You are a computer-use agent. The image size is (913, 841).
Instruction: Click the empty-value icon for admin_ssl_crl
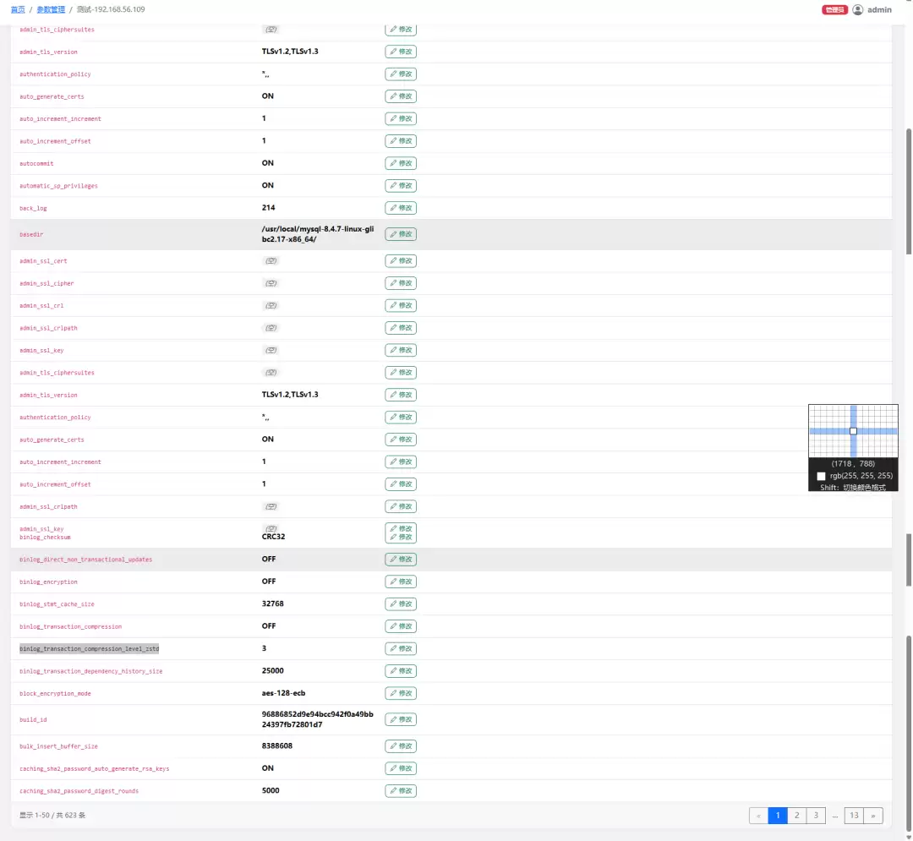coord(271,306)
